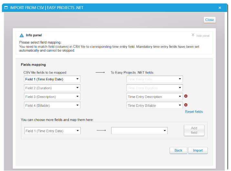Open the Field 4 (Billable) dropdown
This screenshot has height=171, width=231.
click(x=52, y=106)
